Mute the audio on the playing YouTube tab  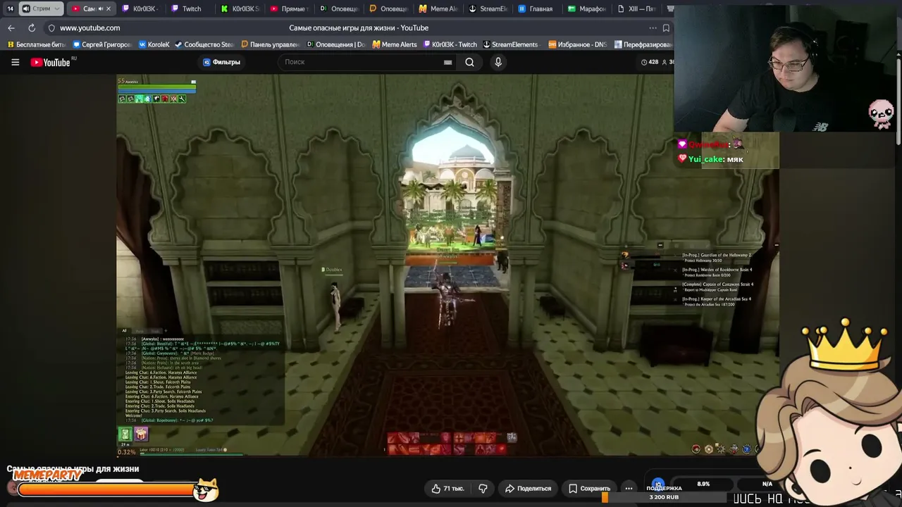pyautogui.click(x=100, y=8)
